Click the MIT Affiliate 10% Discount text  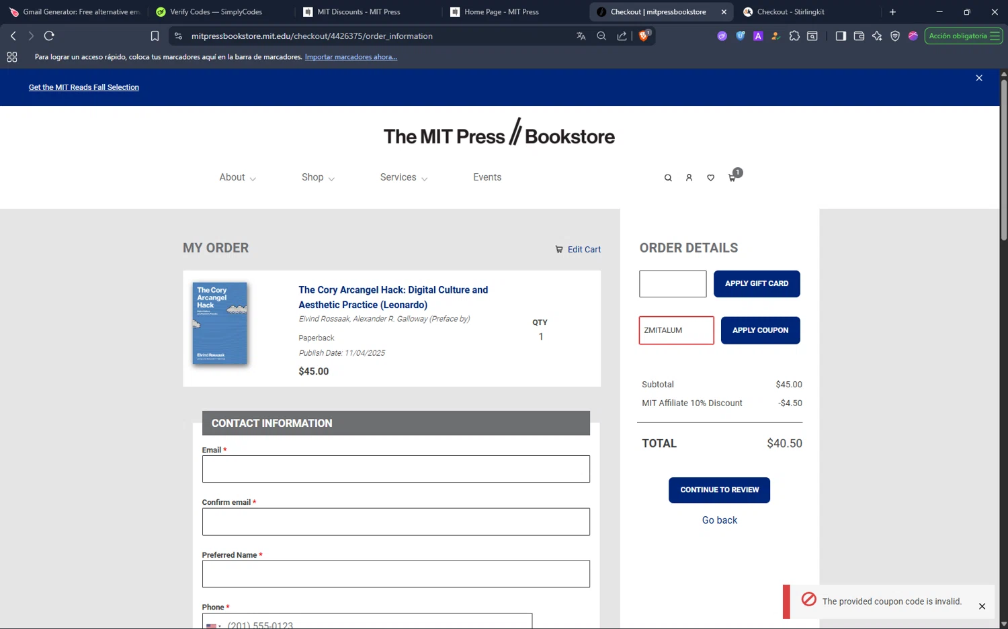[x=691, y=403]
